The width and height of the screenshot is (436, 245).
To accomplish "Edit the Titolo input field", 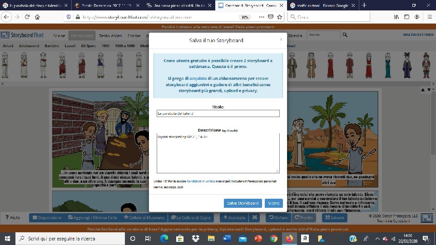I will point(218,113).
